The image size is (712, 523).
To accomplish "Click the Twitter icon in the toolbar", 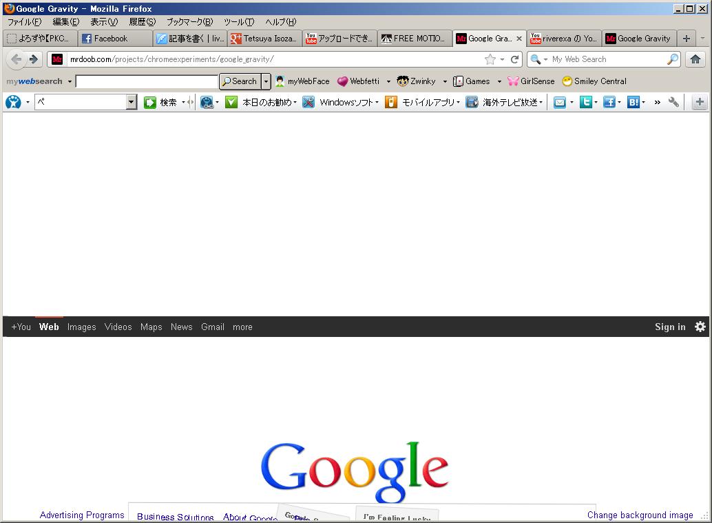I will click(585, 102).
